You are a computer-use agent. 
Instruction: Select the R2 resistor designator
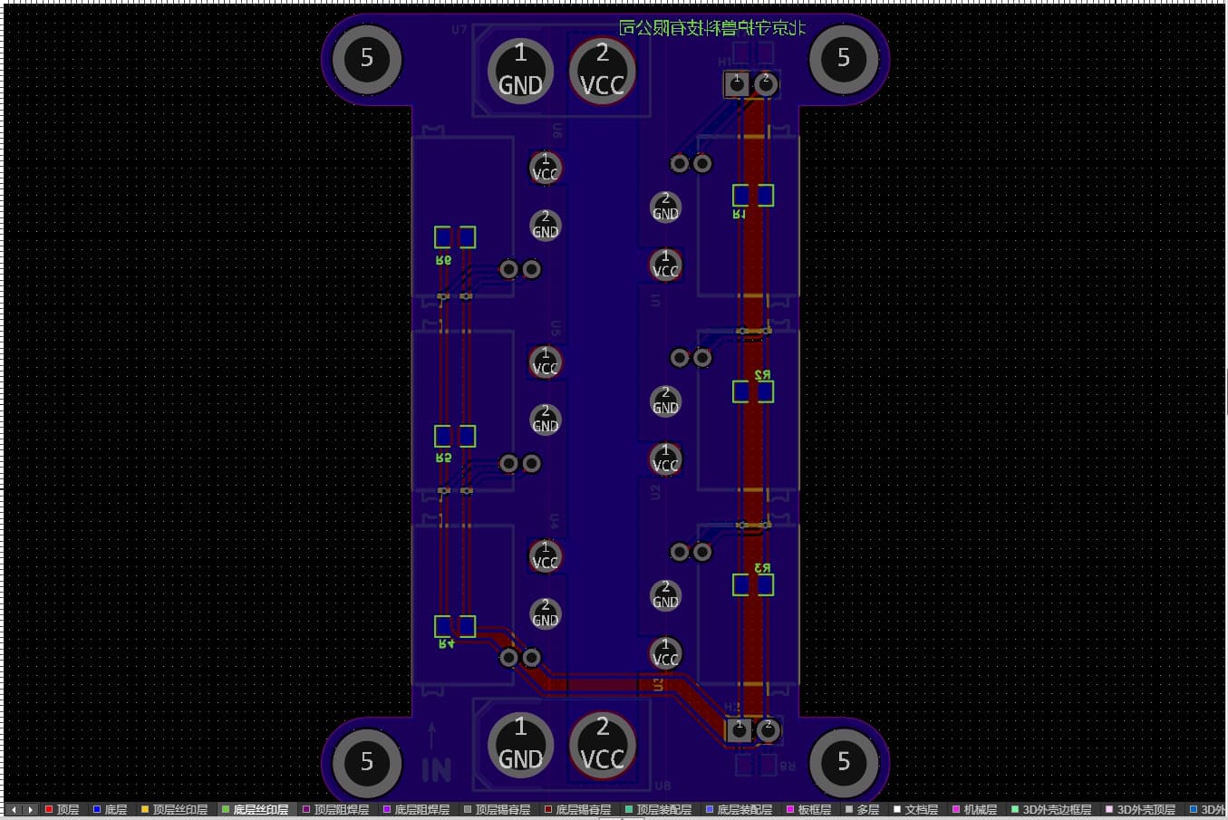(762, 375)
